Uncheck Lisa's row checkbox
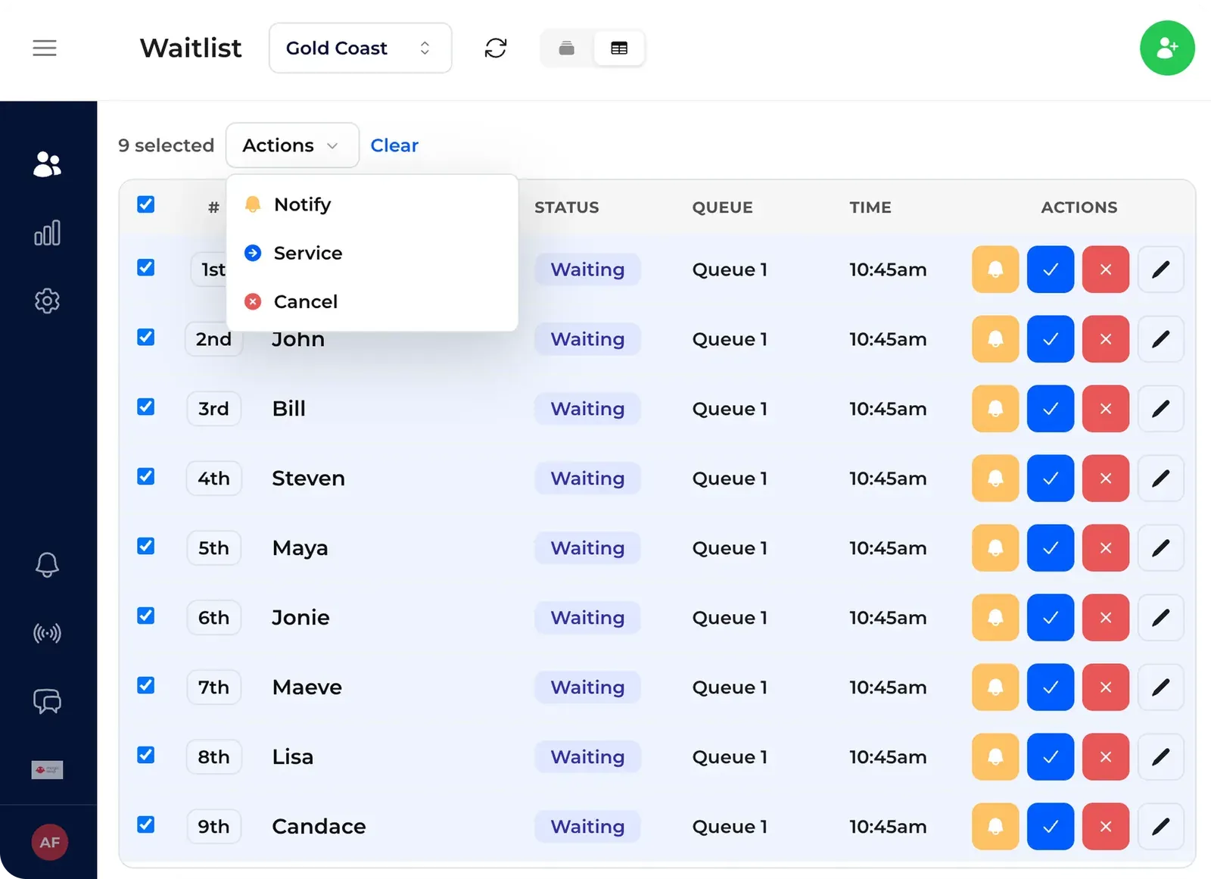This screenshot has height=879, width=1211. point(146,755)
